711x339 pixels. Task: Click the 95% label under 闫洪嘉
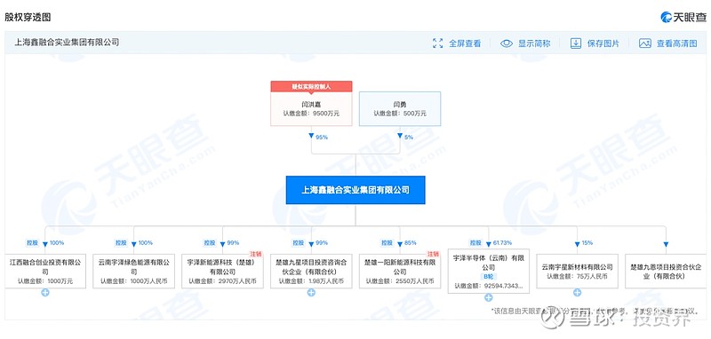coord(322,137)
